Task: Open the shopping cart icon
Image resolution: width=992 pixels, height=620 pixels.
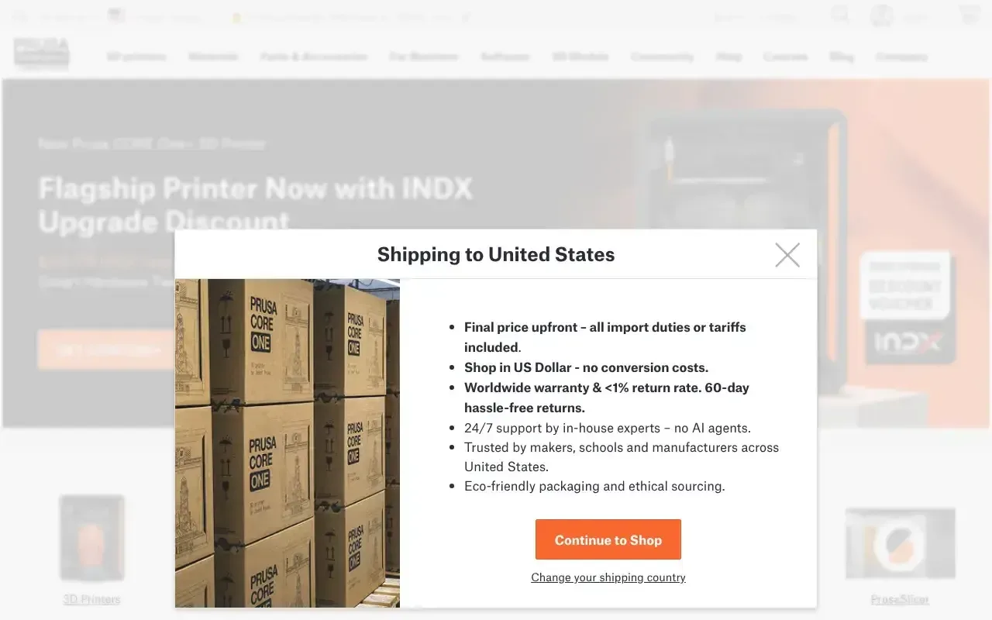Action: click(x=969, y=15)
